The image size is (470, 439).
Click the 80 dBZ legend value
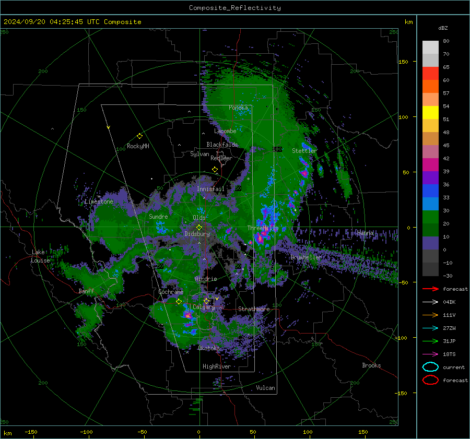coord(446,41)
